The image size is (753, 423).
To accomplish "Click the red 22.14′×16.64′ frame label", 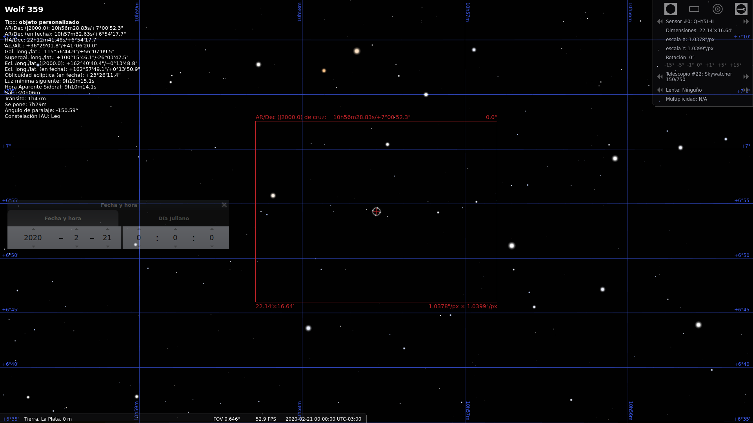I will 275,306.
